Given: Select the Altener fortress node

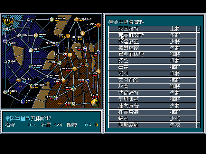Looking at the screenshot, I should click(18, 35).
